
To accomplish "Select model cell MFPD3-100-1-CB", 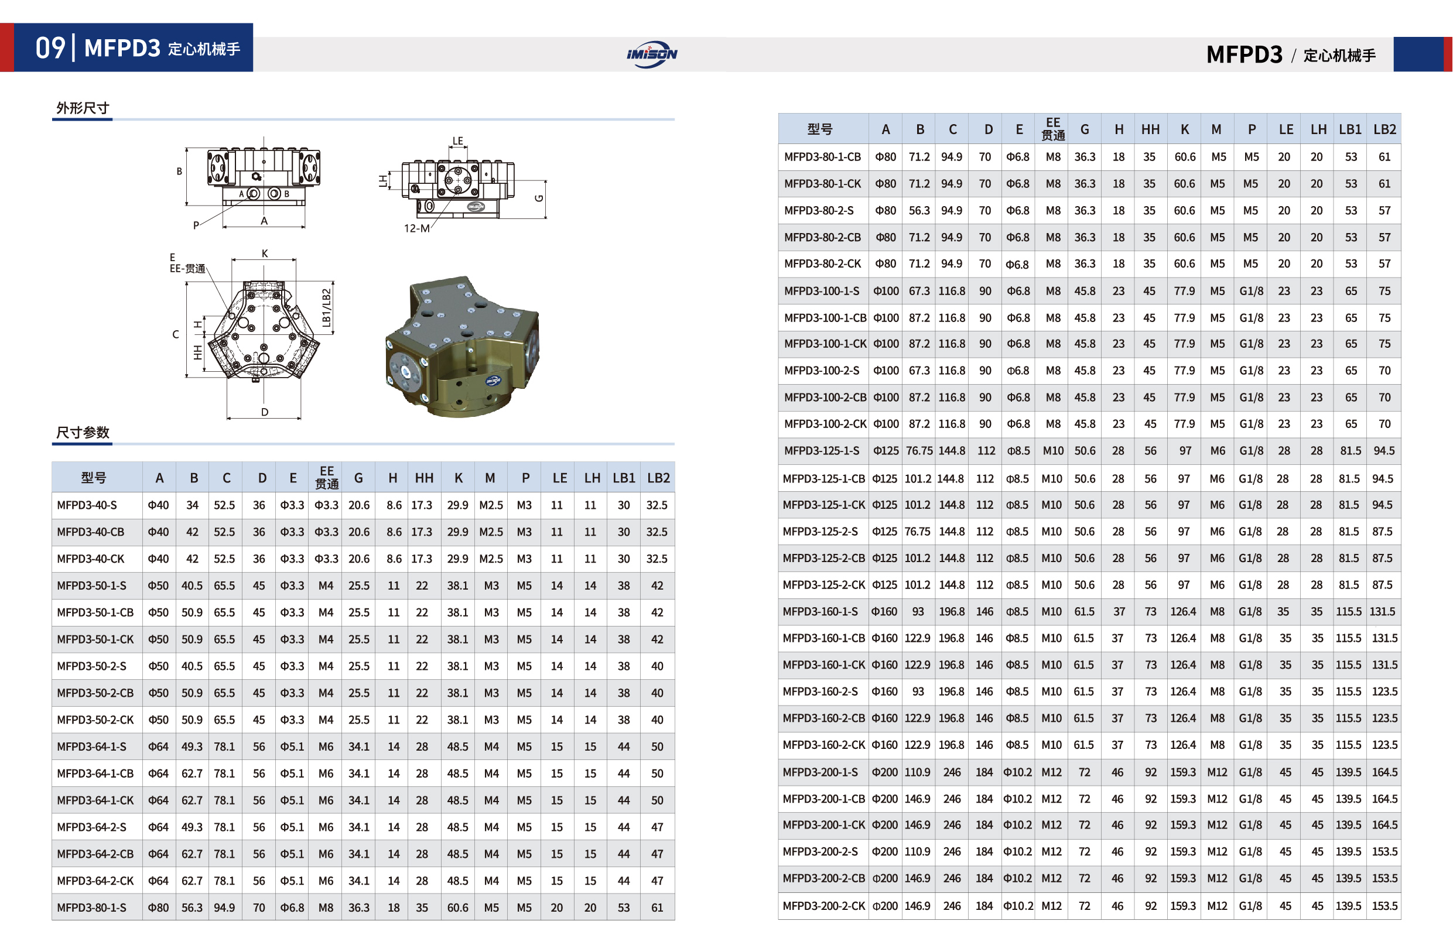I will click(x=823, y=317).
